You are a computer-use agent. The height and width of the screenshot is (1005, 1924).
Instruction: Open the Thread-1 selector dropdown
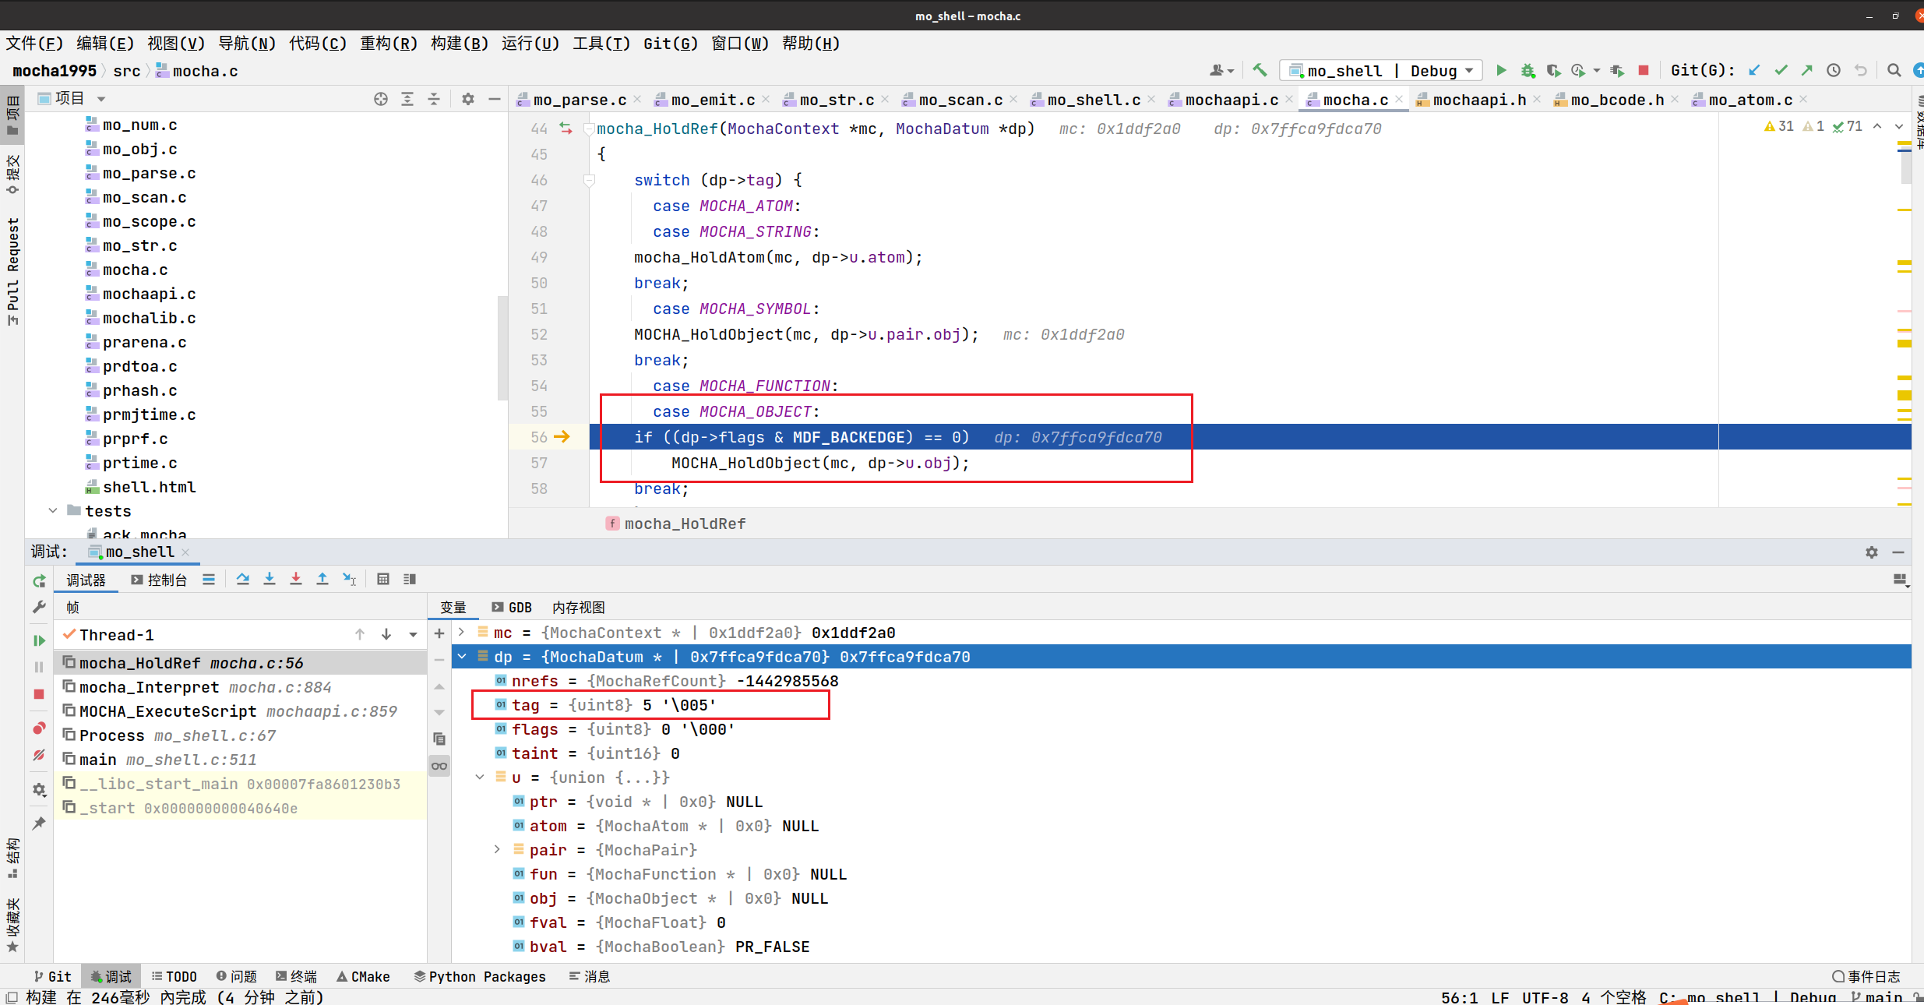pos(413,635)
